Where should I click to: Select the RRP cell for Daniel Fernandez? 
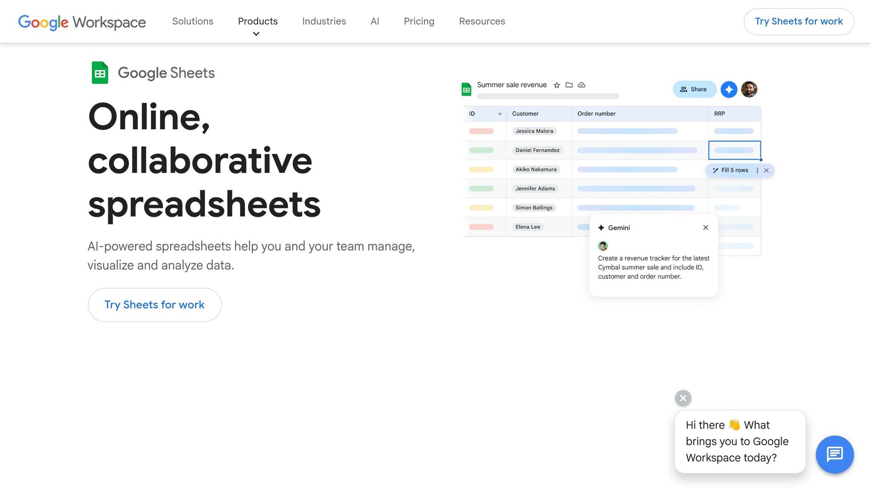pos(734,150)
